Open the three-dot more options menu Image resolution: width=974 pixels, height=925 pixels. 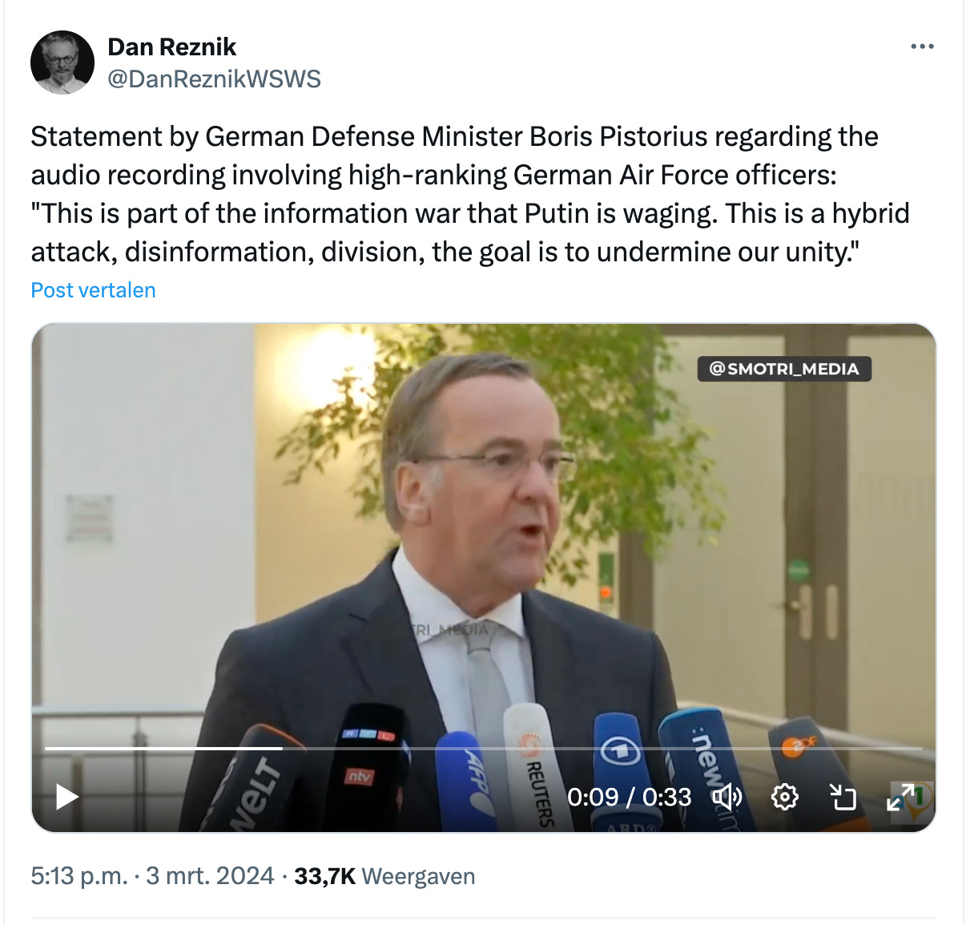(922, 46)
